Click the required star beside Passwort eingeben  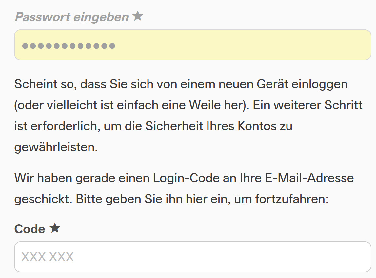138,16
